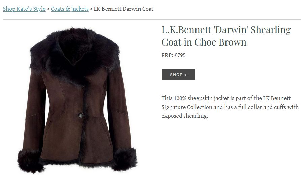Go to Coats & Jackets category link
Image resolution: width=301 pixels, height=175 pixels.
[x=70, y=9]
